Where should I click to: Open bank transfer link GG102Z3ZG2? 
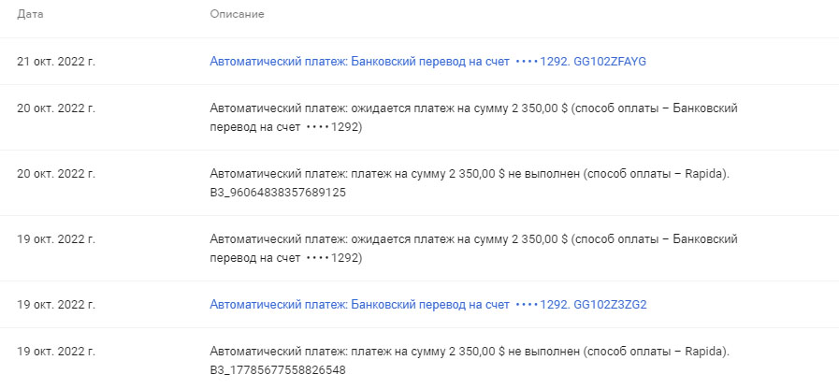tap(428, 305)
